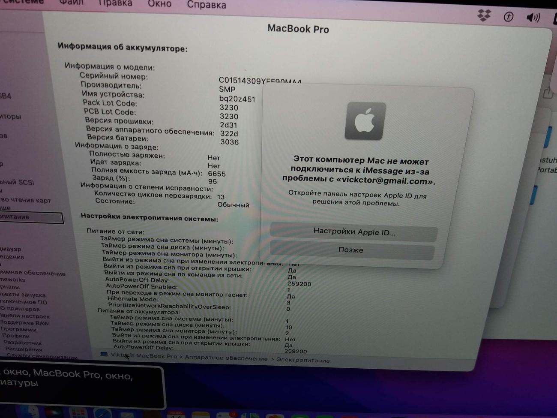
Task: Click the Hibernate Mode label
Action: (132, 299)
